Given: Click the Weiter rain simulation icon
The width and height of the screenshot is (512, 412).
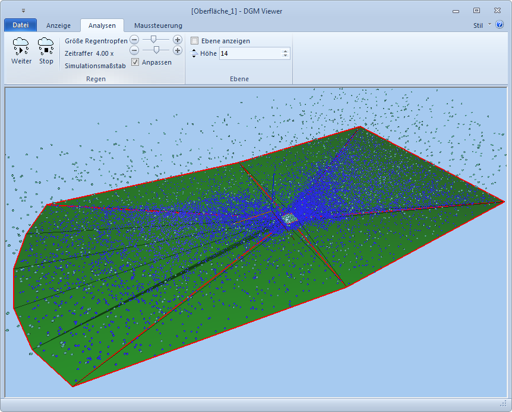Looking at the screenshot, I should coord(21,46).
